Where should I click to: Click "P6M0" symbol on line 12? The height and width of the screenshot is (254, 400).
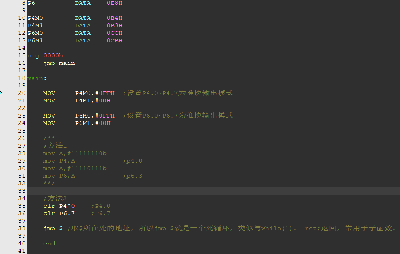pyautogui.click(x=35, y=33)
